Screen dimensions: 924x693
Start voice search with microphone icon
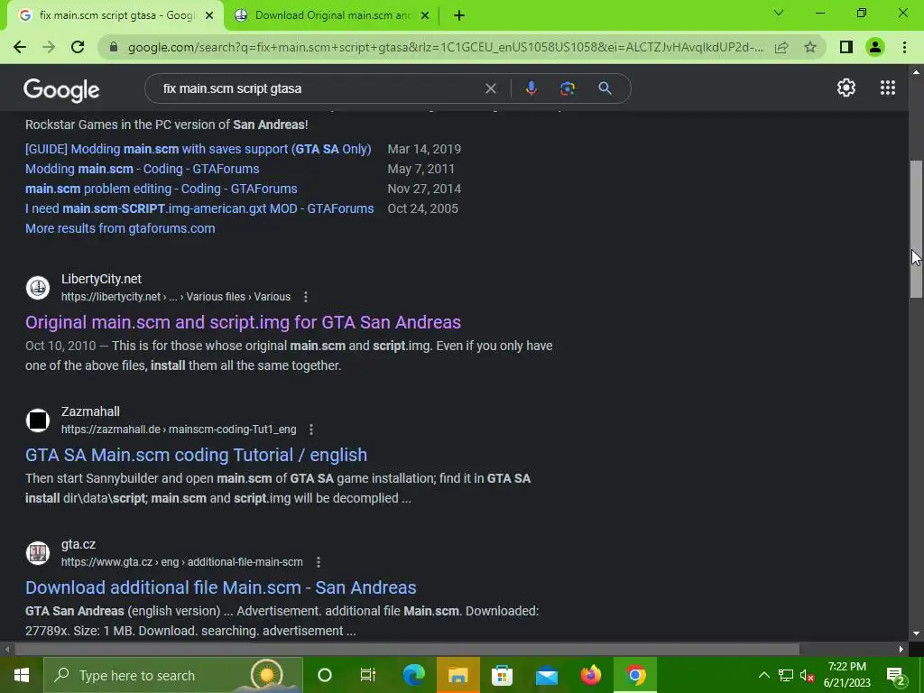click(531, 88)
